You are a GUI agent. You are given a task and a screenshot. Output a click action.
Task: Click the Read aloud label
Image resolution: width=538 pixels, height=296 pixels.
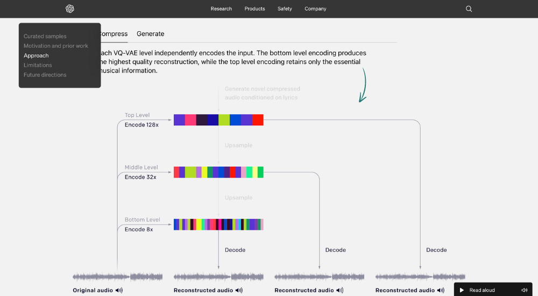pos(482,290)
